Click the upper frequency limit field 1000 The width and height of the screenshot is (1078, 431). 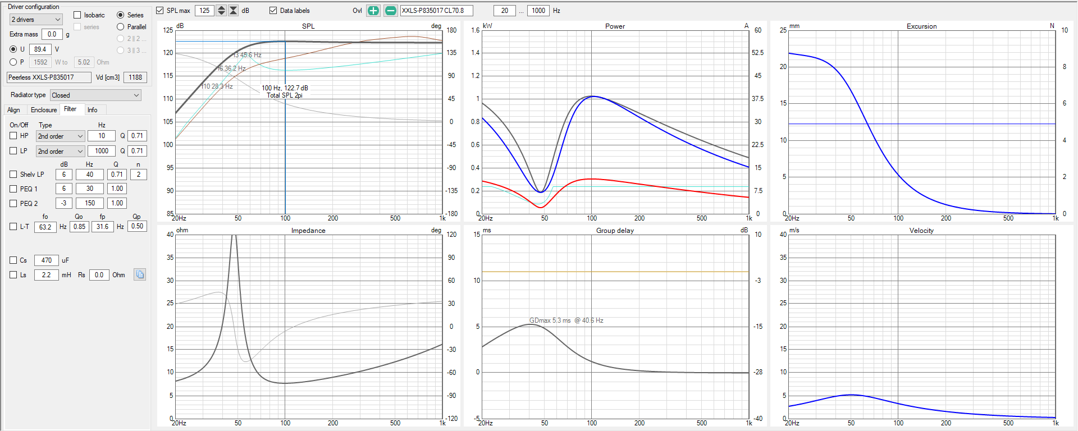[x=538, y=11]
